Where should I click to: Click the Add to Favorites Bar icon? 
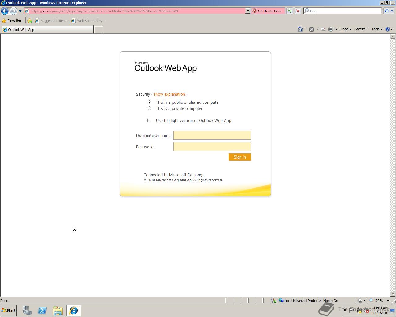tap(30, 21)
